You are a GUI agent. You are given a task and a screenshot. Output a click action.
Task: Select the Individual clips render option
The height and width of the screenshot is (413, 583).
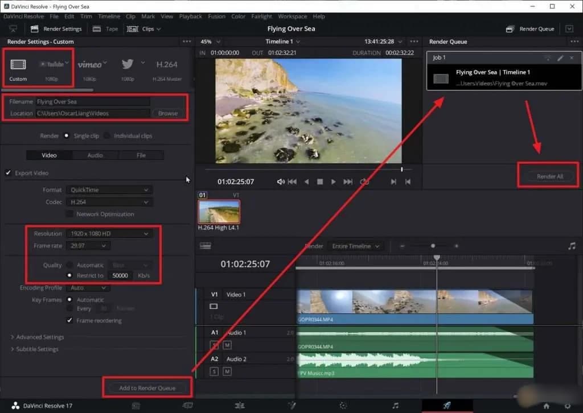[x=106, y=135]
